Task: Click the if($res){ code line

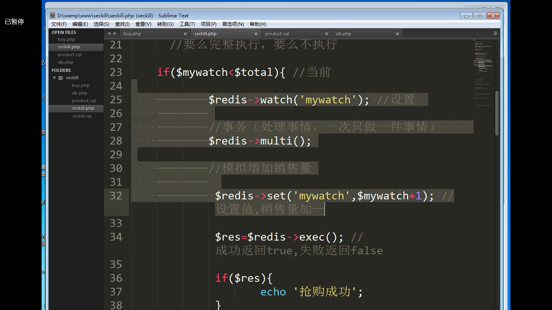Action: point(244,278)
